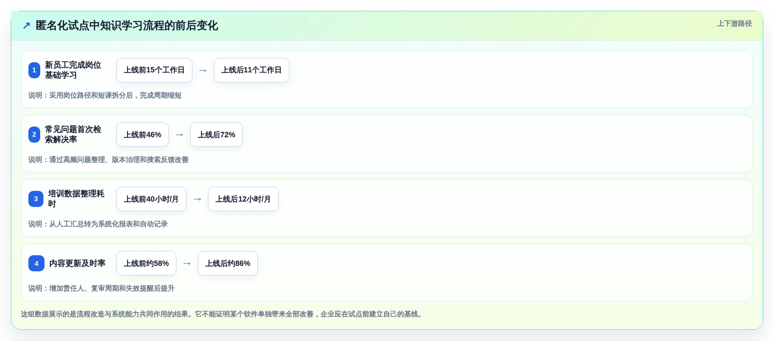Click the number 3 step badge

pos(36,199)
